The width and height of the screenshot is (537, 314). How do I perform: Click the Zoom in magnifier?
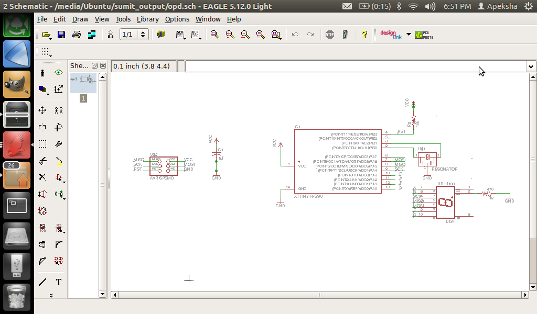point(230,35)
